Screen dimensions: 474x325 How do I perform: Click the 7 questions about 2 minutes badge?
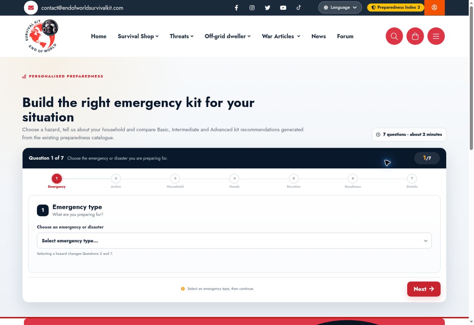[409, 134]
